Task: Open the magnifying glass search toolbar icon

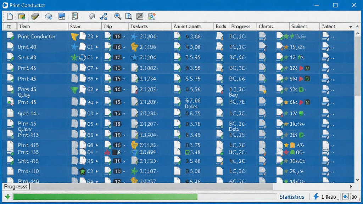Action: coord(117,16)
